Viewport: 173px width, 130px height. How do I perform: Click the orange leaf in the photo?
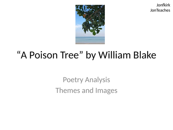click(85, 15)
